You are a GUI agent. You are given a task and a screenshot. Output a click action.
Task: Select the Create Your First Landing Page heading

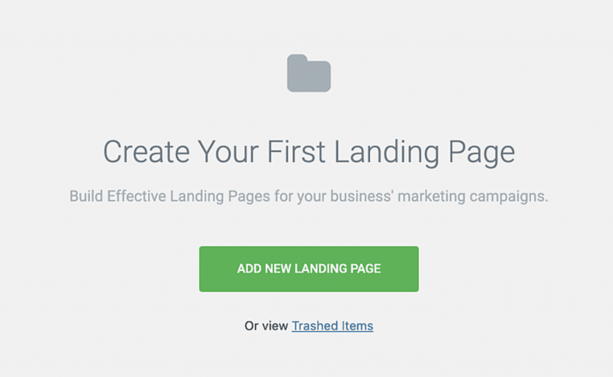309,151
